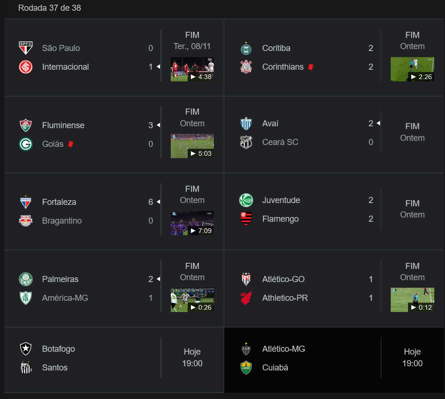
Task: Play the Coritiba vs Corinthians 2:26 video
Action: pos(412,69)
